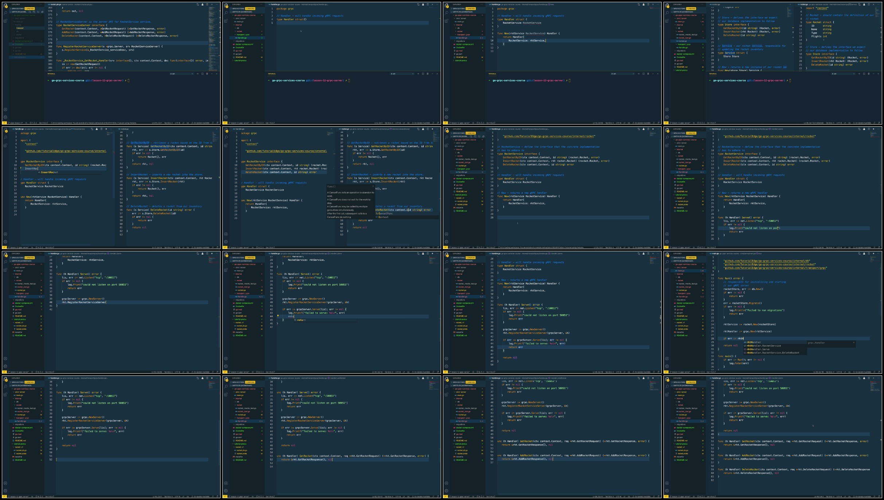884x500 pixels.
Task: Choose rktHandler.Serve suggestion in main.go frame
Action: click(x=775, y=349)
